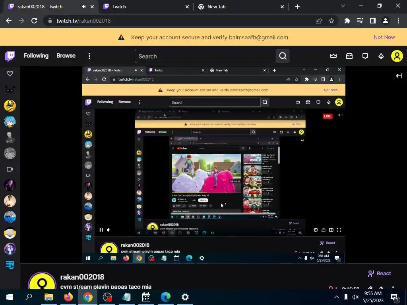407x305 pixels.
Task: Bookmark this page with star icon
Action: [x=331, y=21]
